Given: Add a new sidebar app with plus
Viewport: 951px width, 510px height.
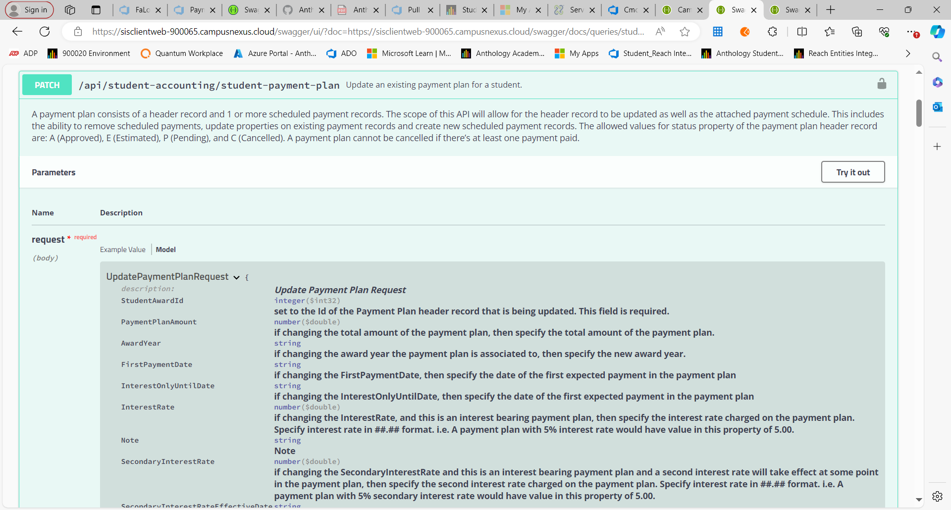Looking at the screenshot, I should tap(937, 147).
